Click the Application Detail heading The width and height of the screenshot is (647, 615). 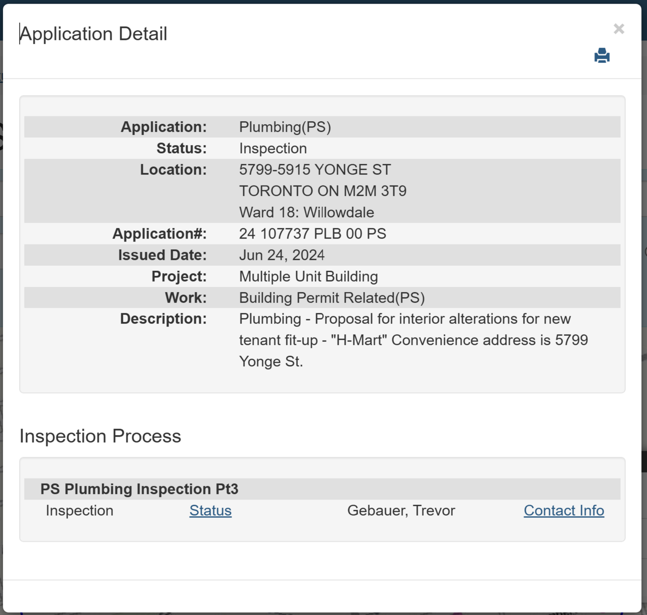pos(94,34)
